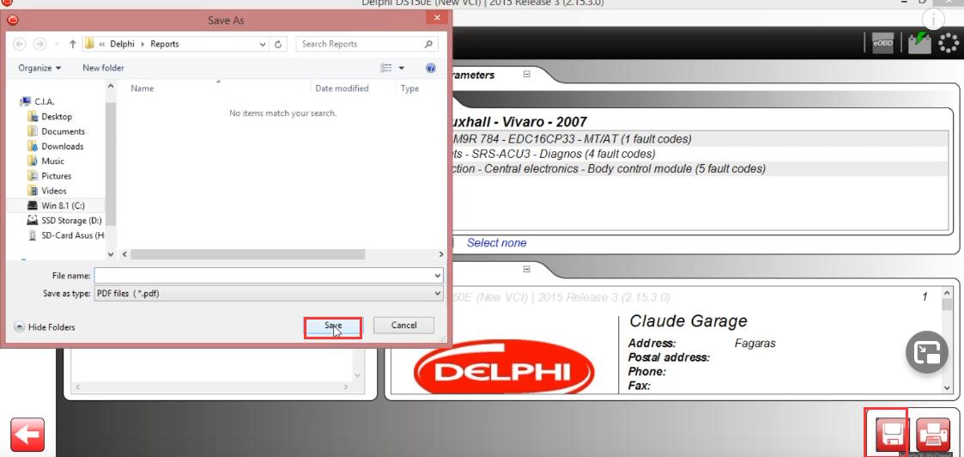The image size is (964, 457).
Task: Click the picture-in-picture overlay icon
Action: click(926, 352)
